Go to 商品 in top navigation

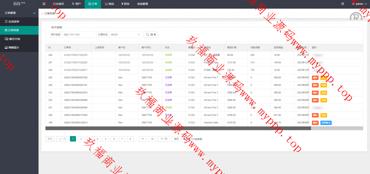click(109, 4)
